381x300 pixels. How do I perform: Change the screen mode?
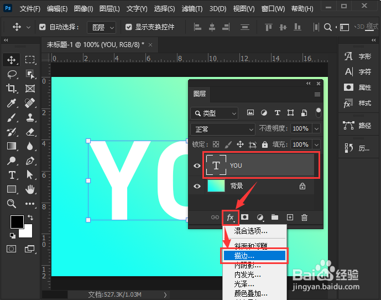pyautogui.click(x=30, y=249)
